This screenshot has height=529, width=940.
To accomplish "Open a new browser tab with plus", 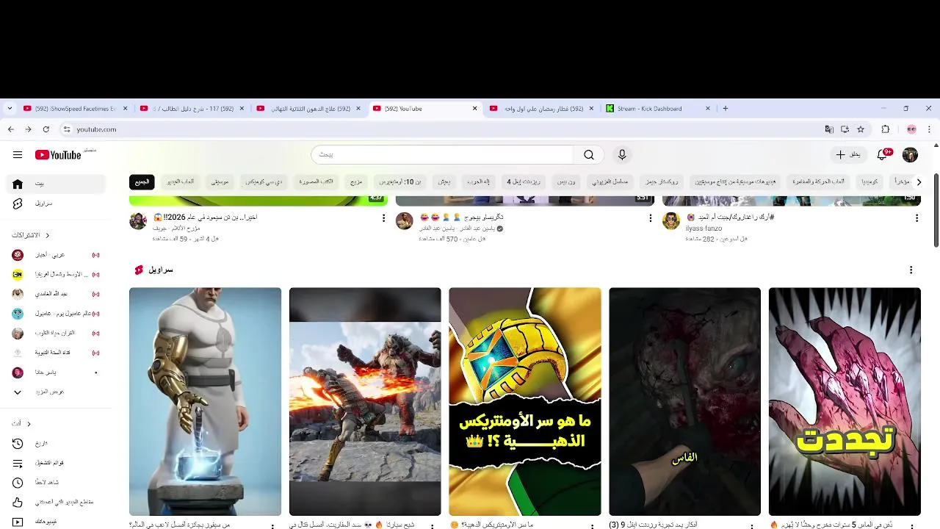I will [725, 109].
